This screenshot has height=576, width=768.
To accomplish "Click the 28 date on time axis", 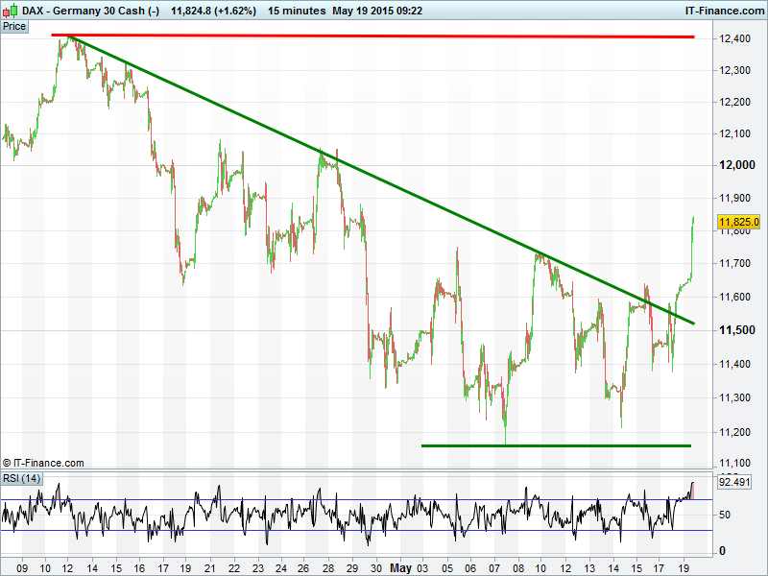I will (328, 567).
